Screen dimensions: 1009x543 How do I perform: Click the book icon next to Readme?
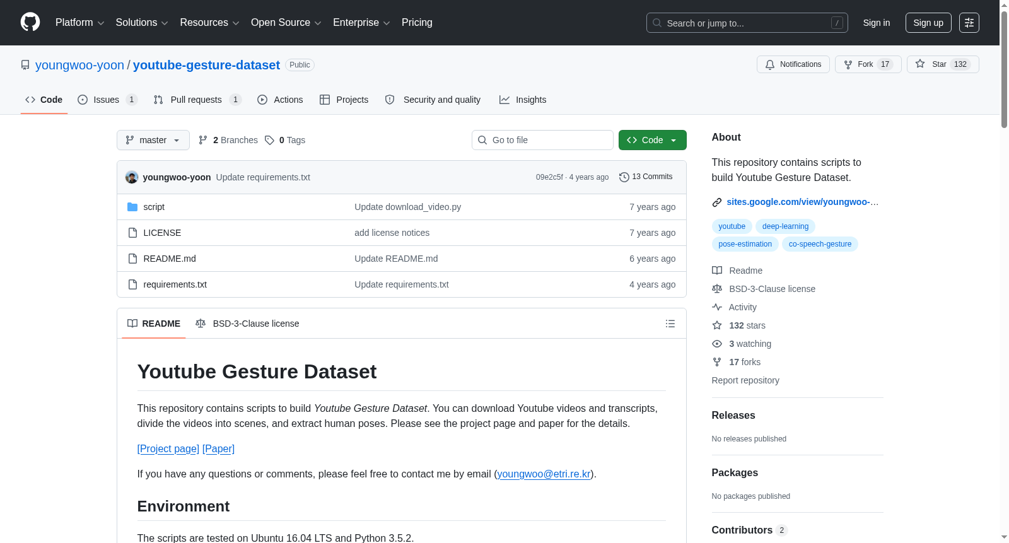point(717,271)
